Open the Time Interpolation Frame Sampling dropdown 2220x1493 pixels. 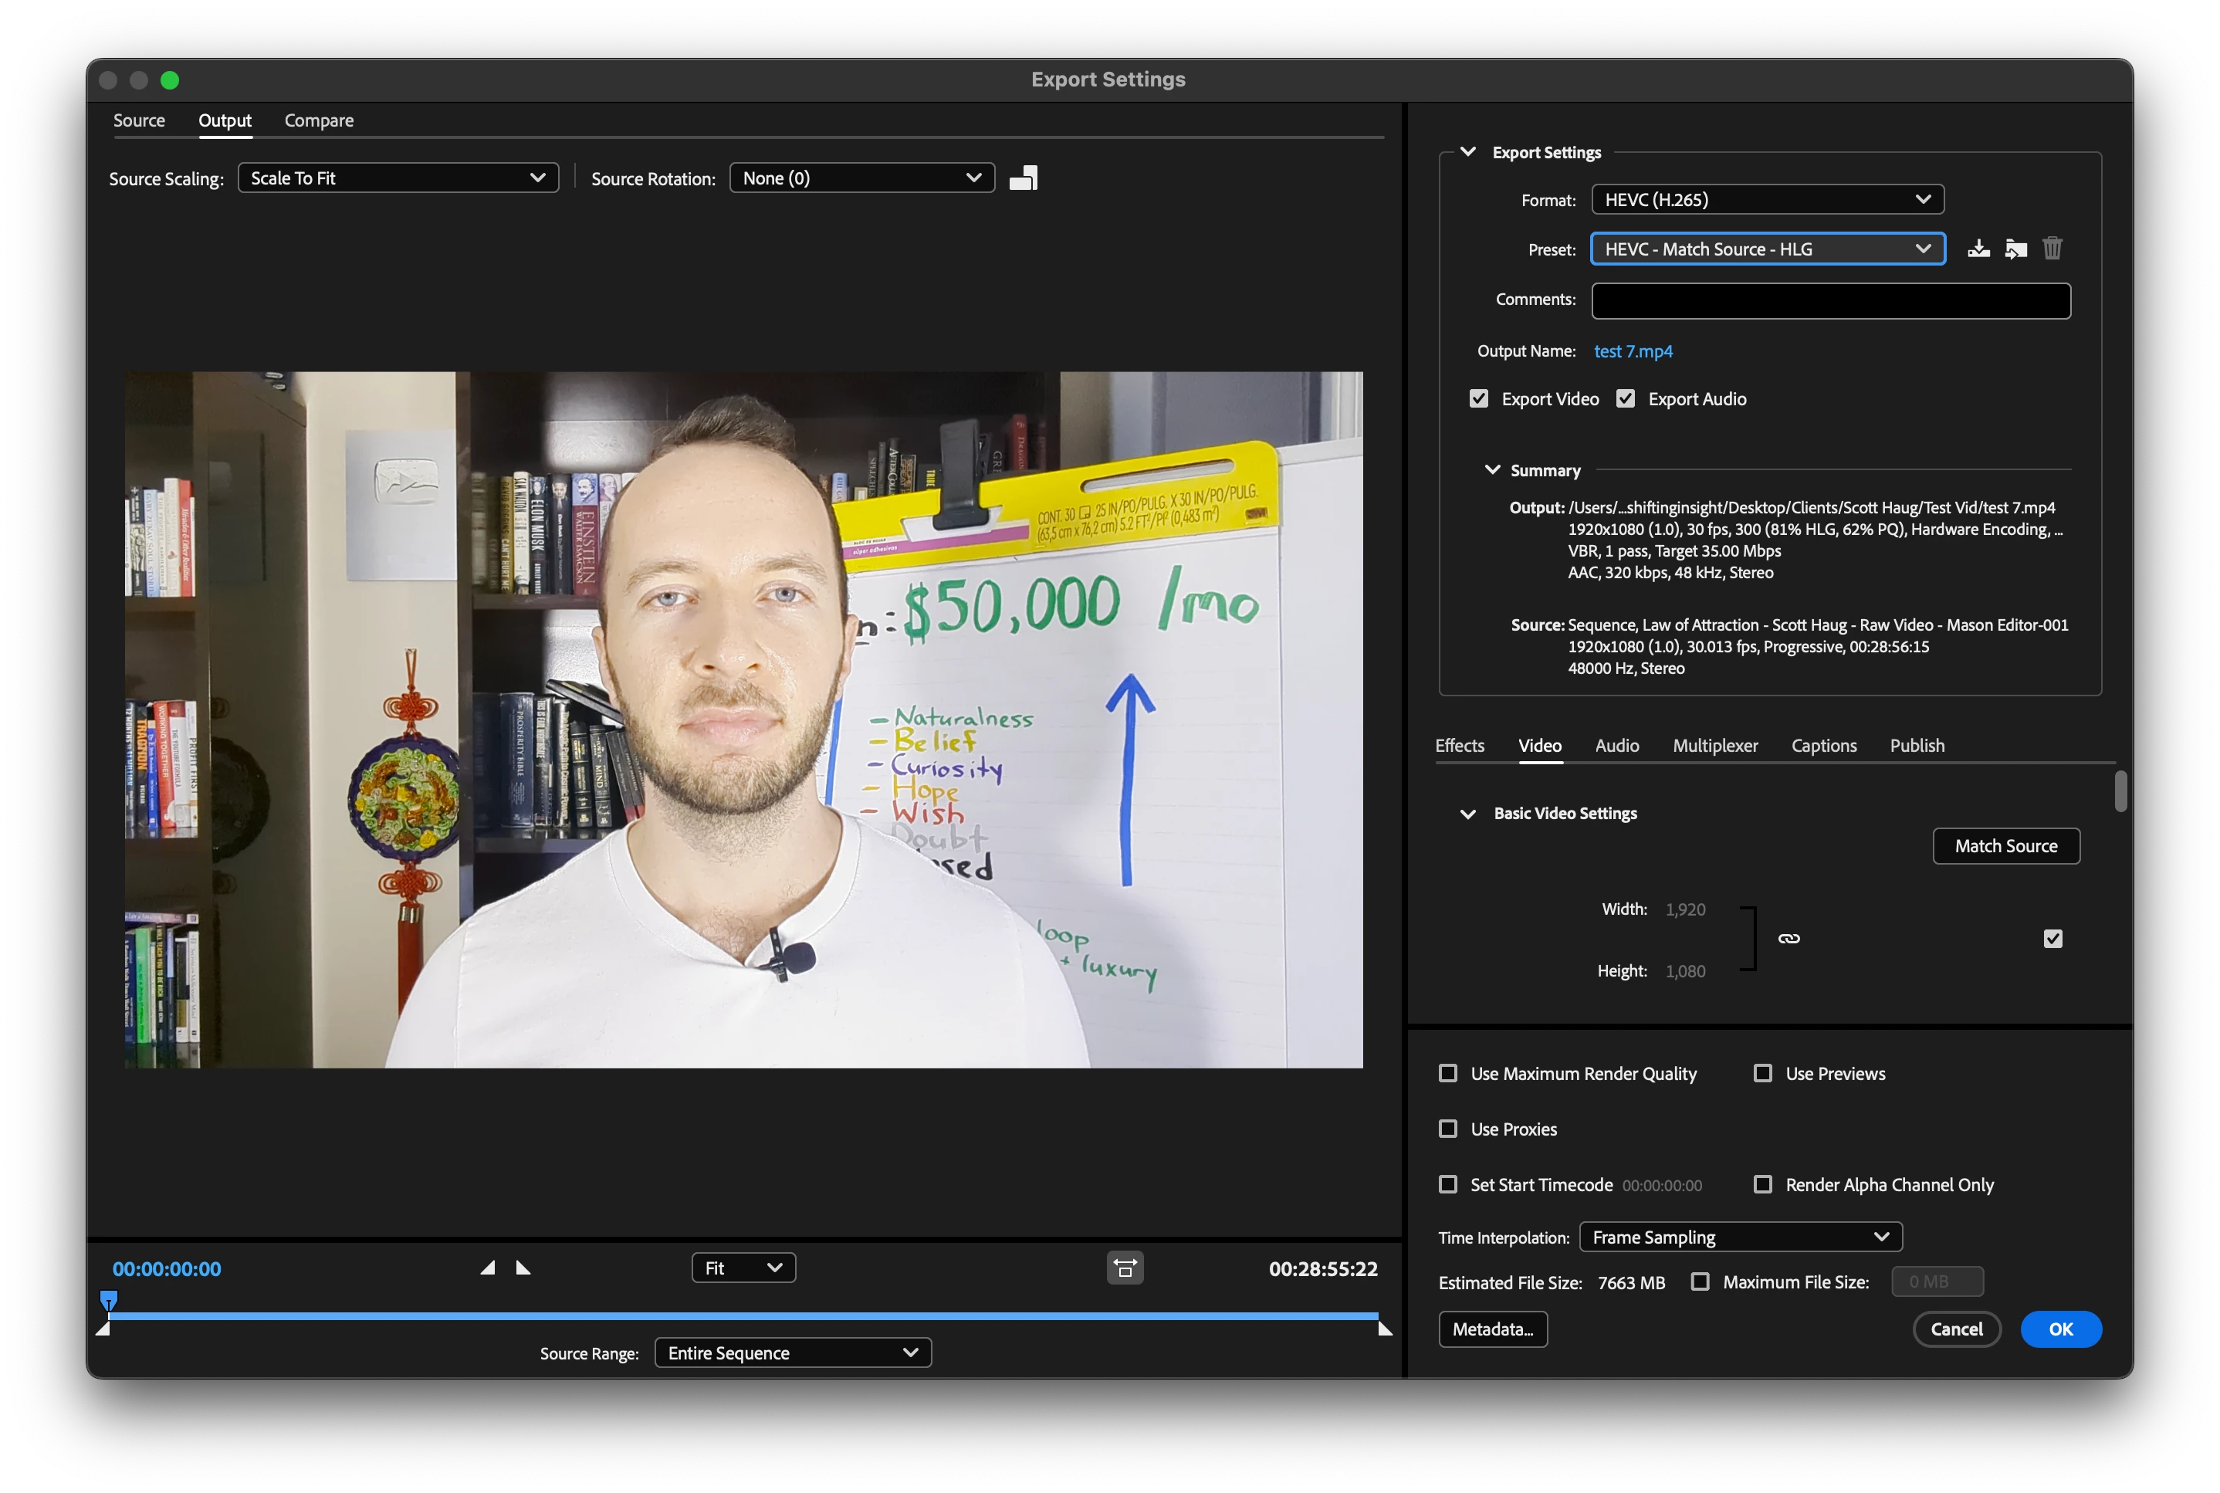point(1740,1237)
